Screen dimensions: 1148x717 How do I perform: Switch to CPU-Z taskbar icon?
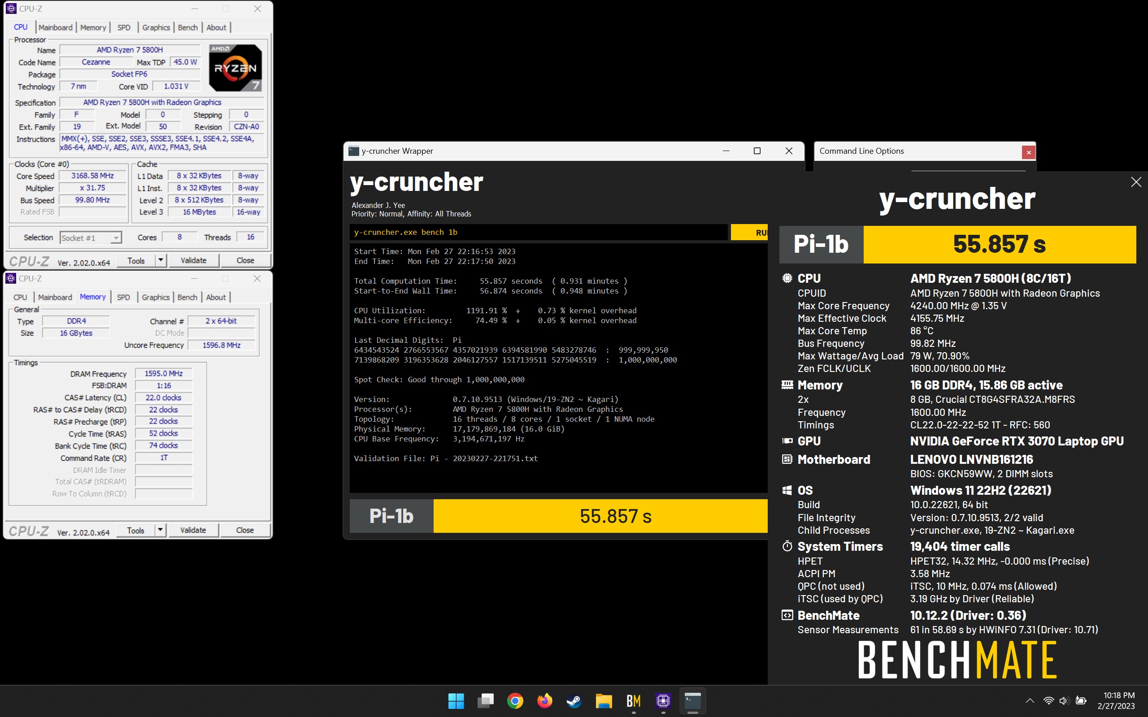coord(663,700)
